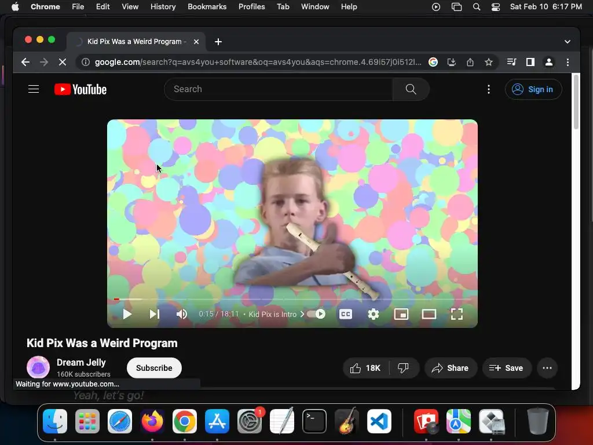
Task: Open the Bookmarks menu
Action: 207,7
